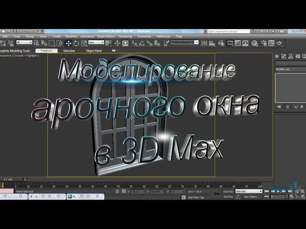Open the Graph Editors menu

tap(106, 36)
